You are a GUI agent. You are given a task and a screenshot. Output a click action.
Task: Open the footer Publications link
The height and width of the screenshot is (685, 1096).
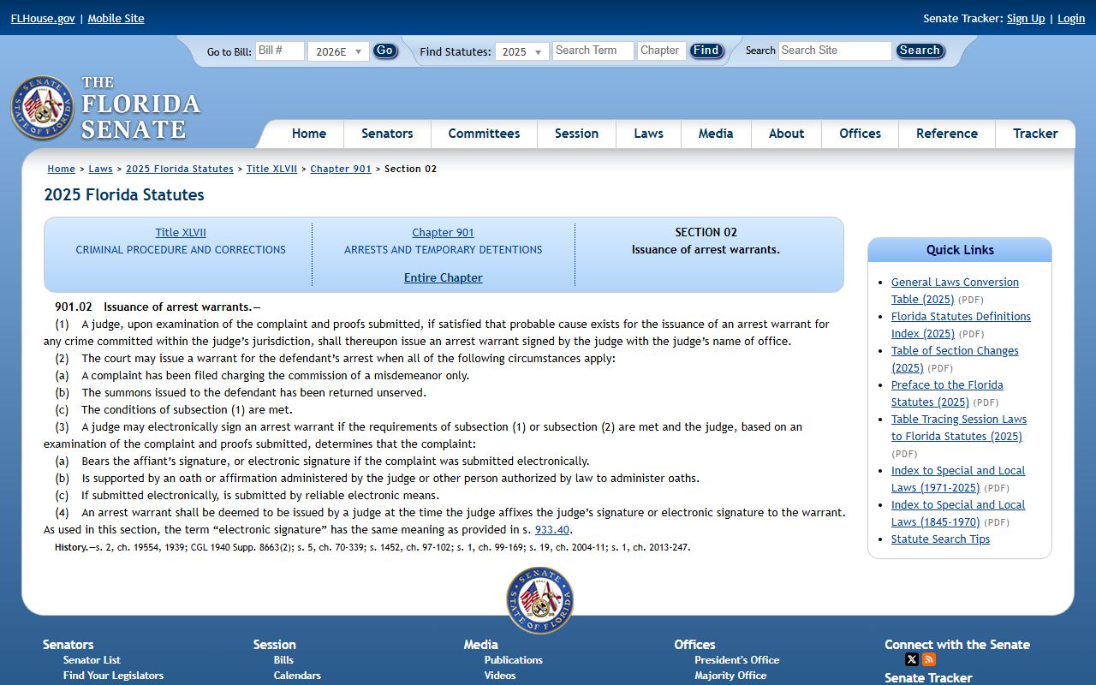(513, 659)
